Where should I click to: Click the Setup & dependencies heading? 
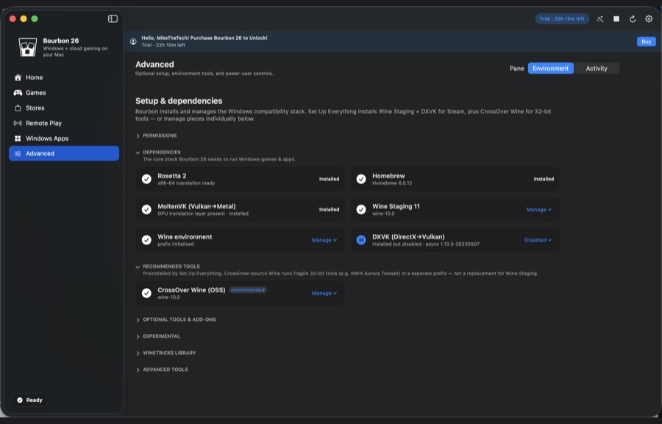click(179, 101)
